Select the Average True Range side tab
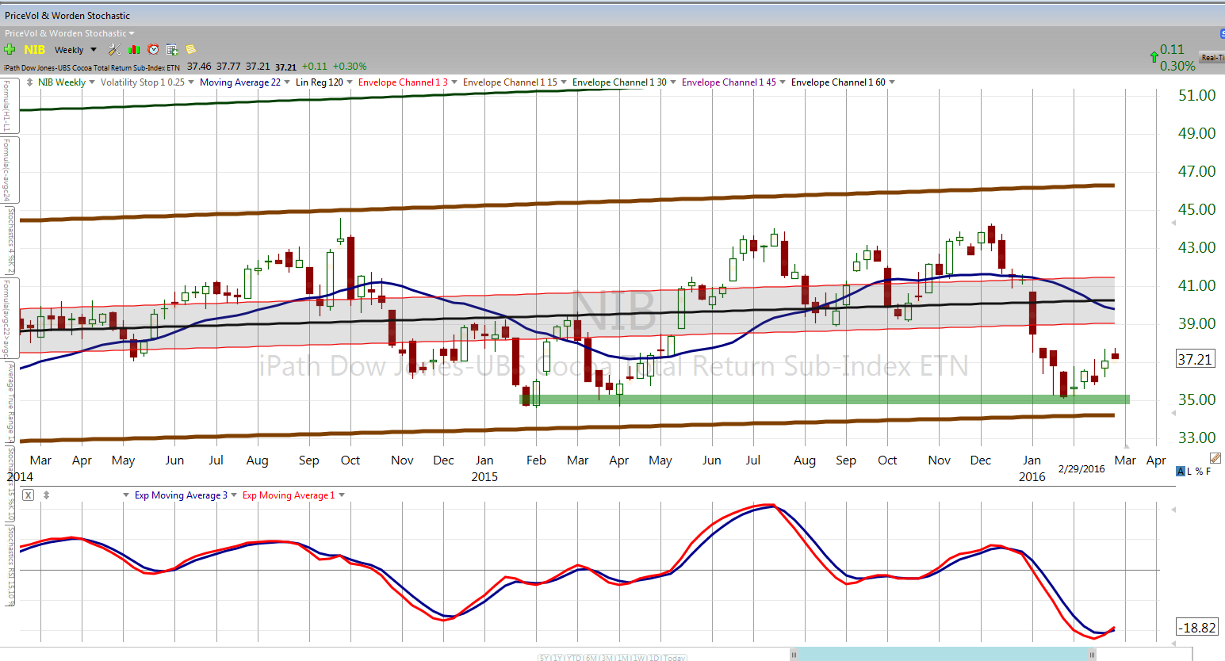The height and width of the screenshot is (661, 1225). [10, 402]
